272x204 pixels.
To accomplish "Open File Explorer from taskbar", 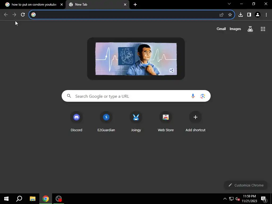I will pyautogui.click(x=32, y=199).
